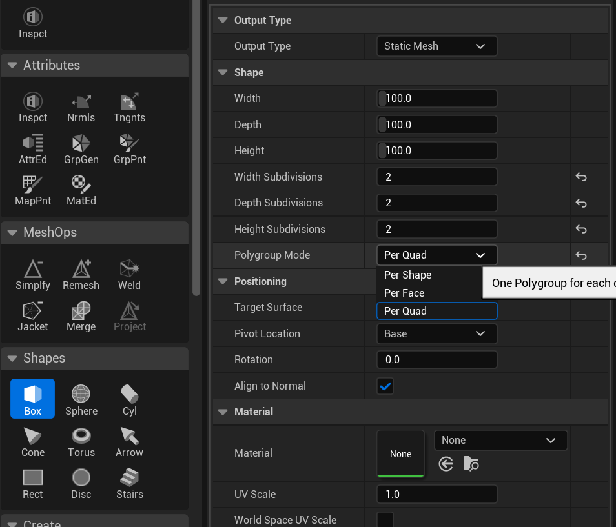Open the Output Type dropdown

click(436, 46)
